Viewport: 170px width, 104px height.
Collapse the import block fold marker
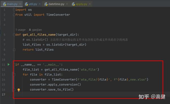click(x=14, y=10)
